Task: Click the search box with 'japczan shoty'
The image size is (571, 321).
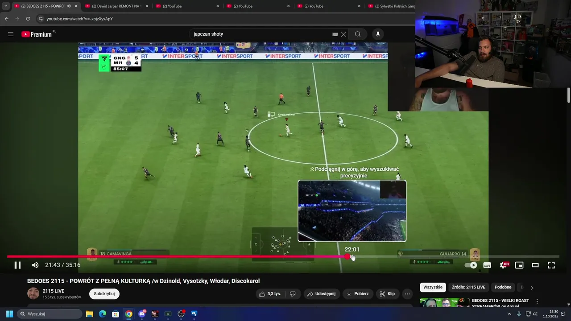Action: coord(261,34)
